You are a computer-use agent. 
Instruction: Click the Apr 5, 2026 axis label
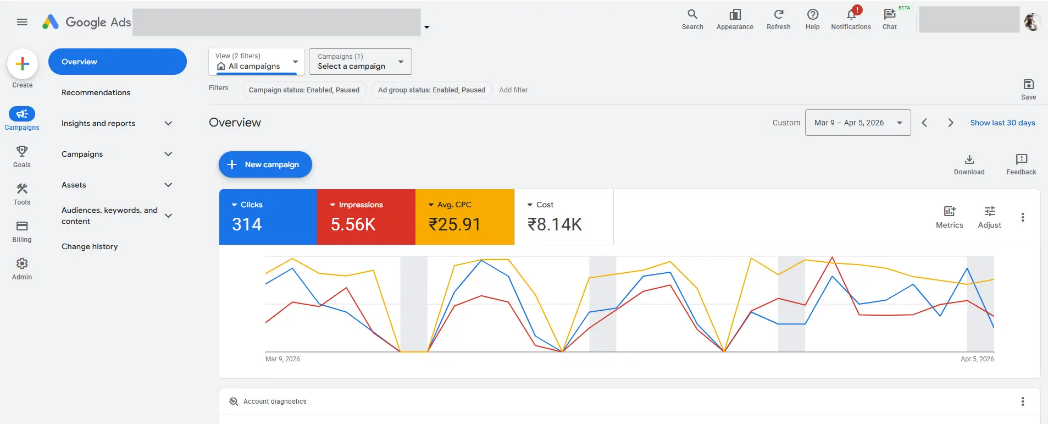[977, 359]
